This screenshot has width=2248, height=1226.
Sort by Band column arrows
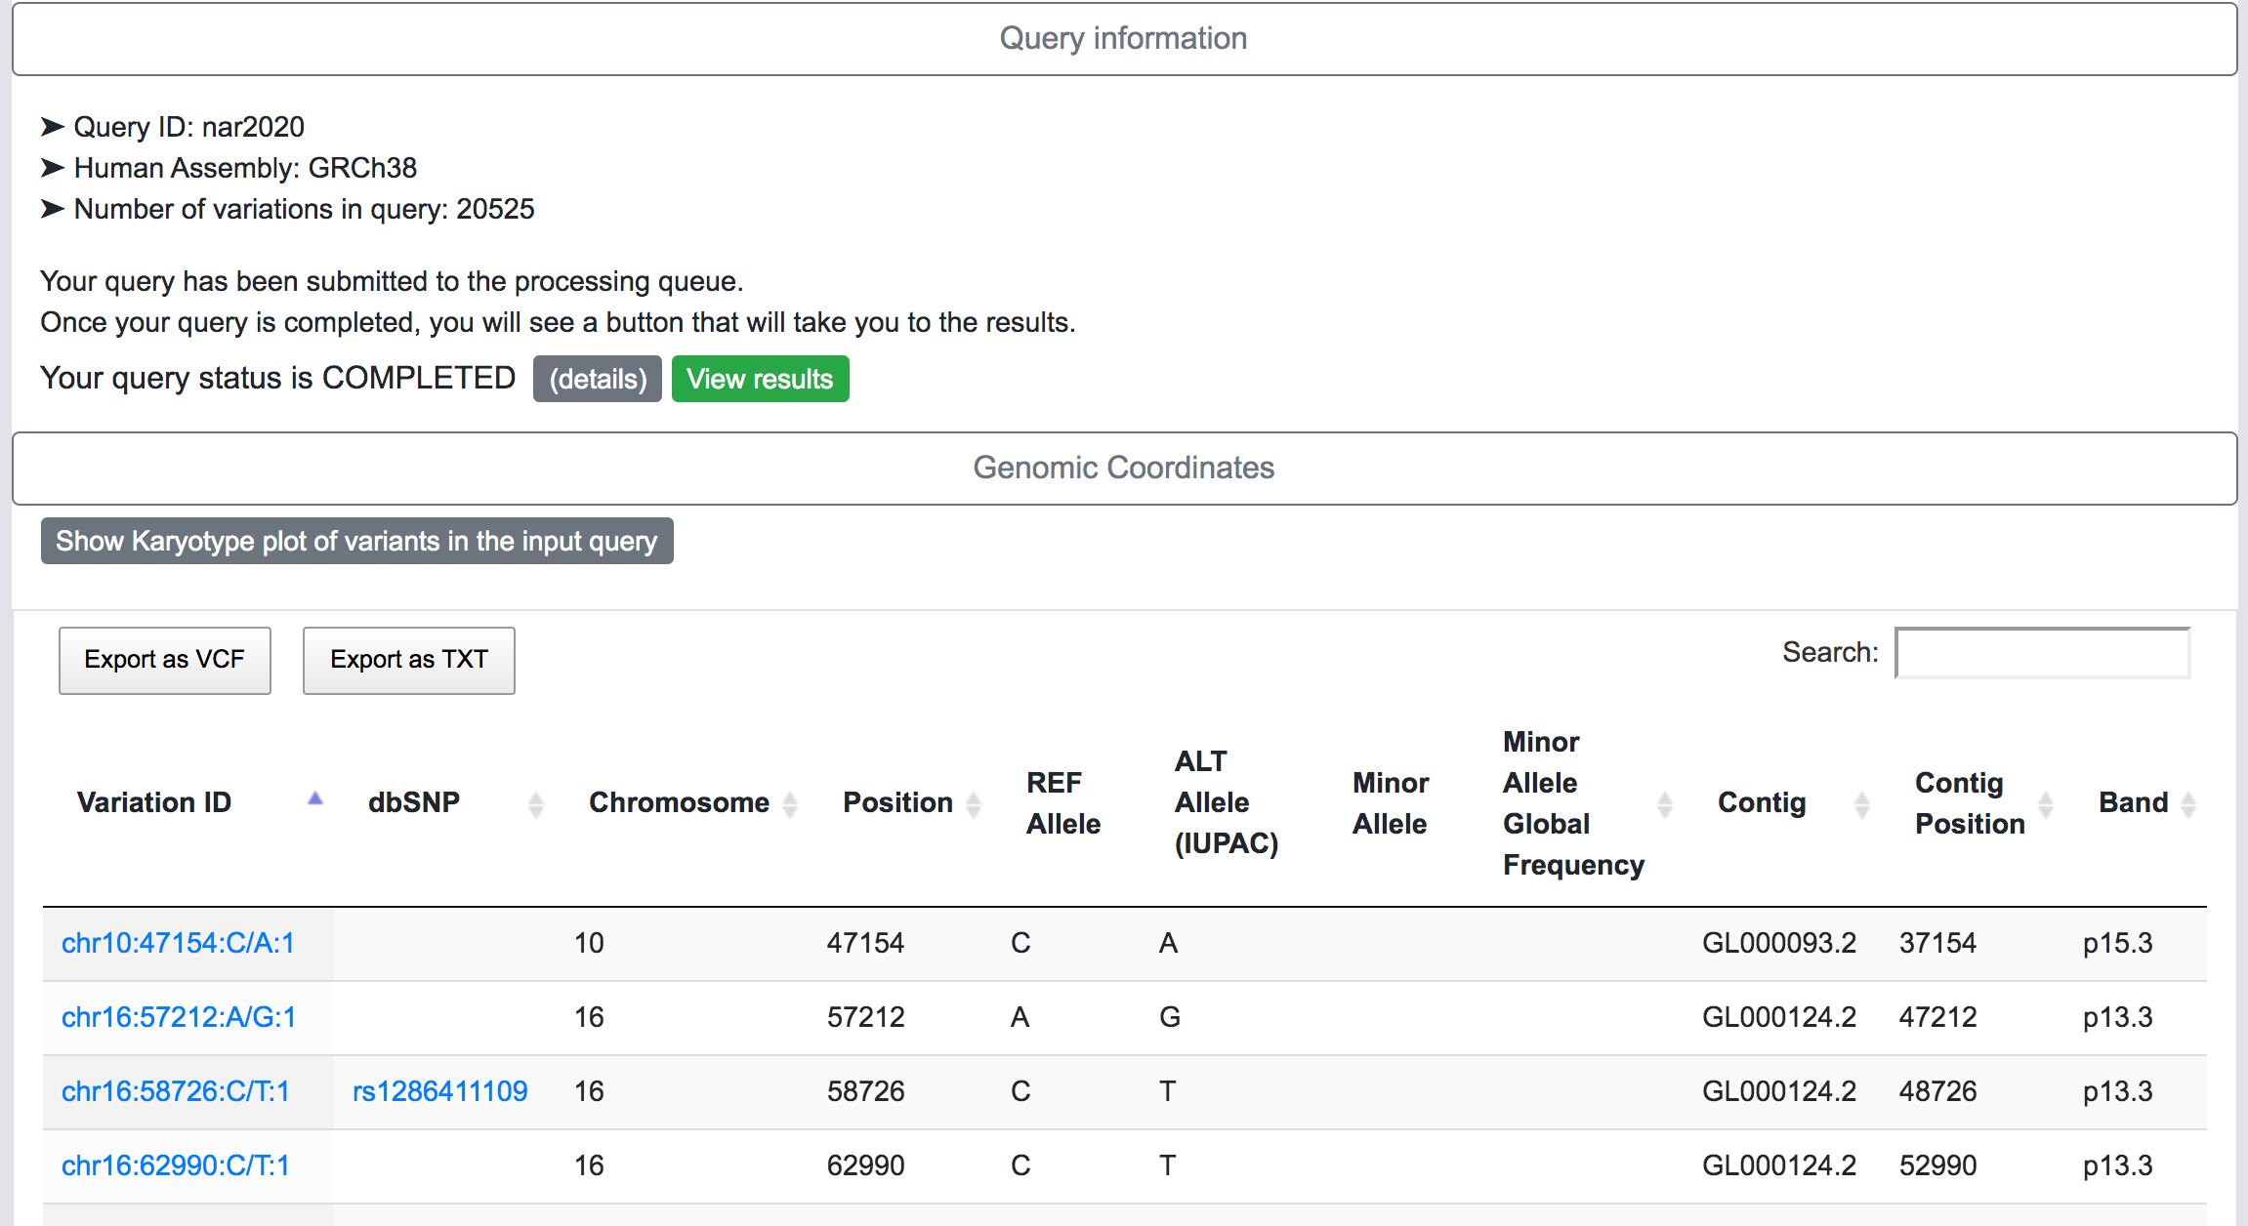pyautogui.click(x=2188, y=803)
